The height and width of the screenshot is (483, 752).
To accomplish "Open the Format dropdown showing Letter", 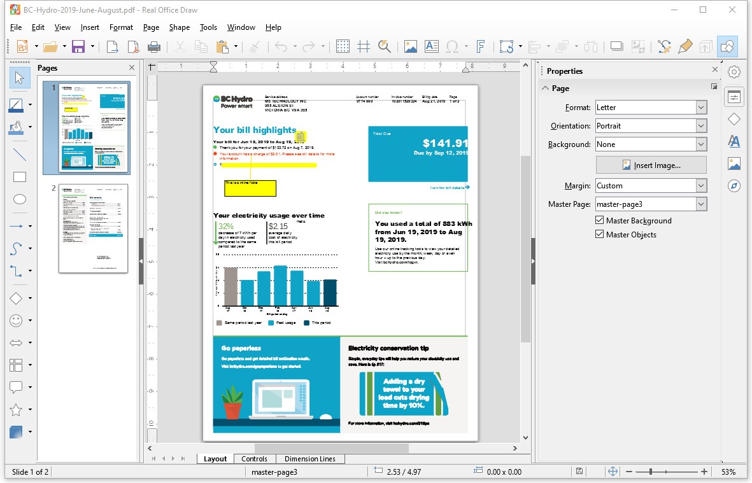I will [651, 108].
